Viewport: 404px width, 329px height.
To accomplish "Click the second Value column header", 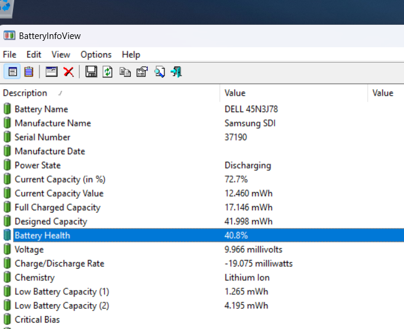I will [x=386, y=93].
